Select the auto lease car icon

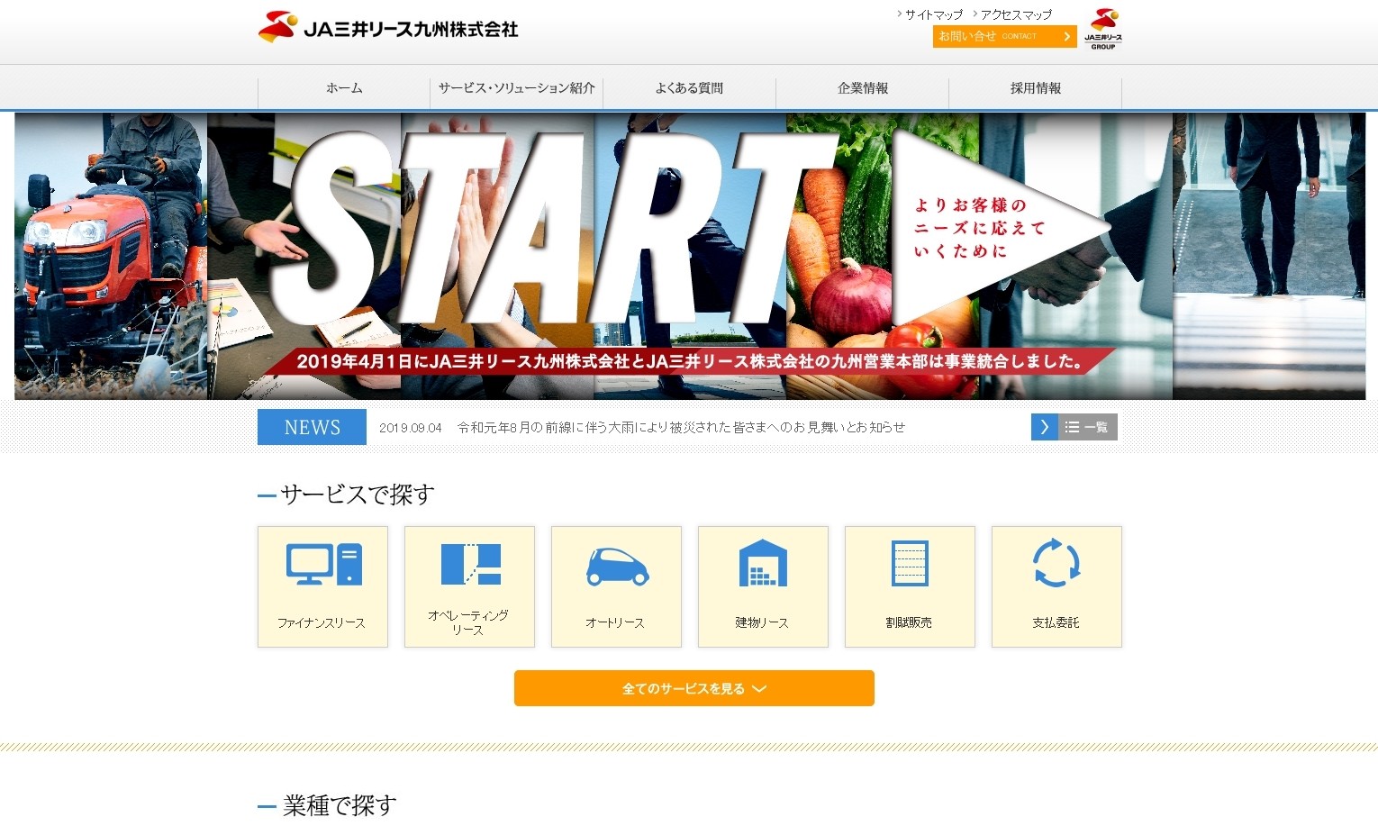[616, 567]
